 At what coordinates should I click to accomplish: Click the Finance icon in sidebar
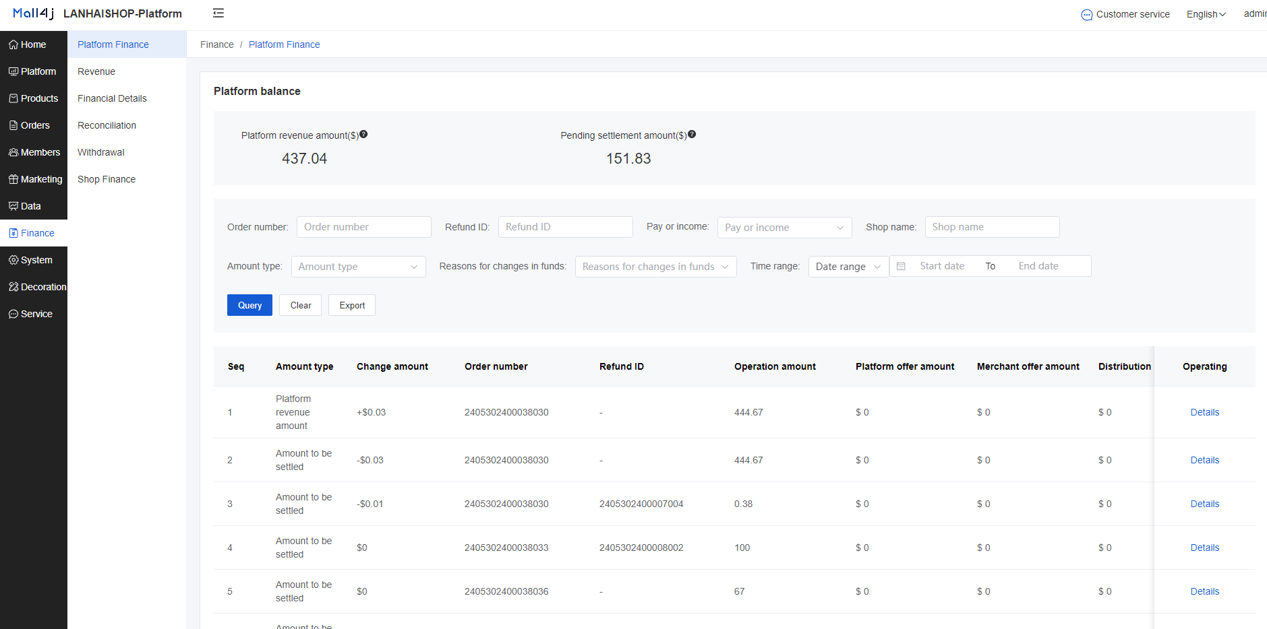tap(13, 233)
